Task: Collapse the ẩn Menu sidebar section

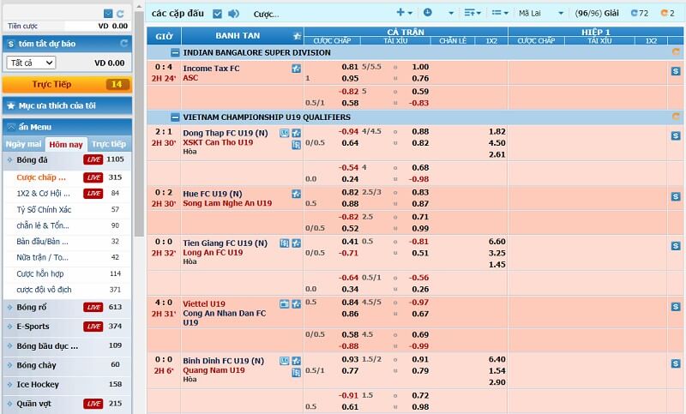Action: [x=67, y=127]
